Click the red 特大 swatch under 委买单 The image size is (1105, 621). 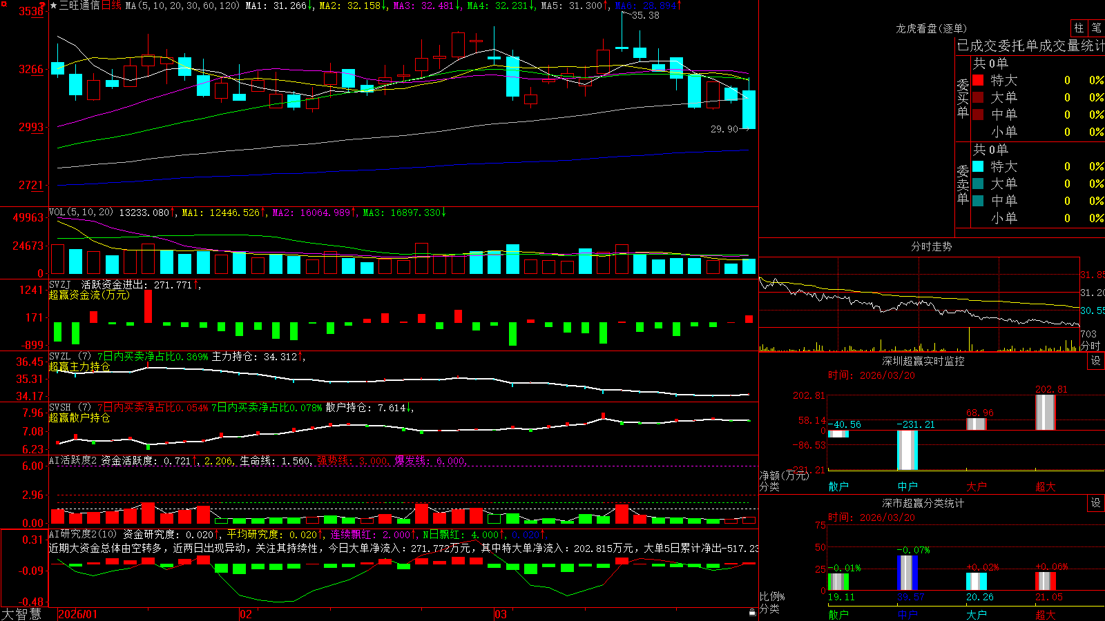coord(978,80)
